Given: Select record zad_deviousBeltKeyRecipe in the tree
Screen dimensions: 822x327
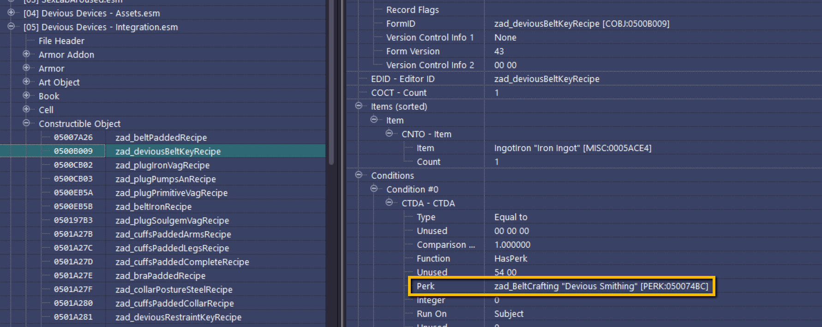Looking at the screenshot, I should tap(168, 152).
